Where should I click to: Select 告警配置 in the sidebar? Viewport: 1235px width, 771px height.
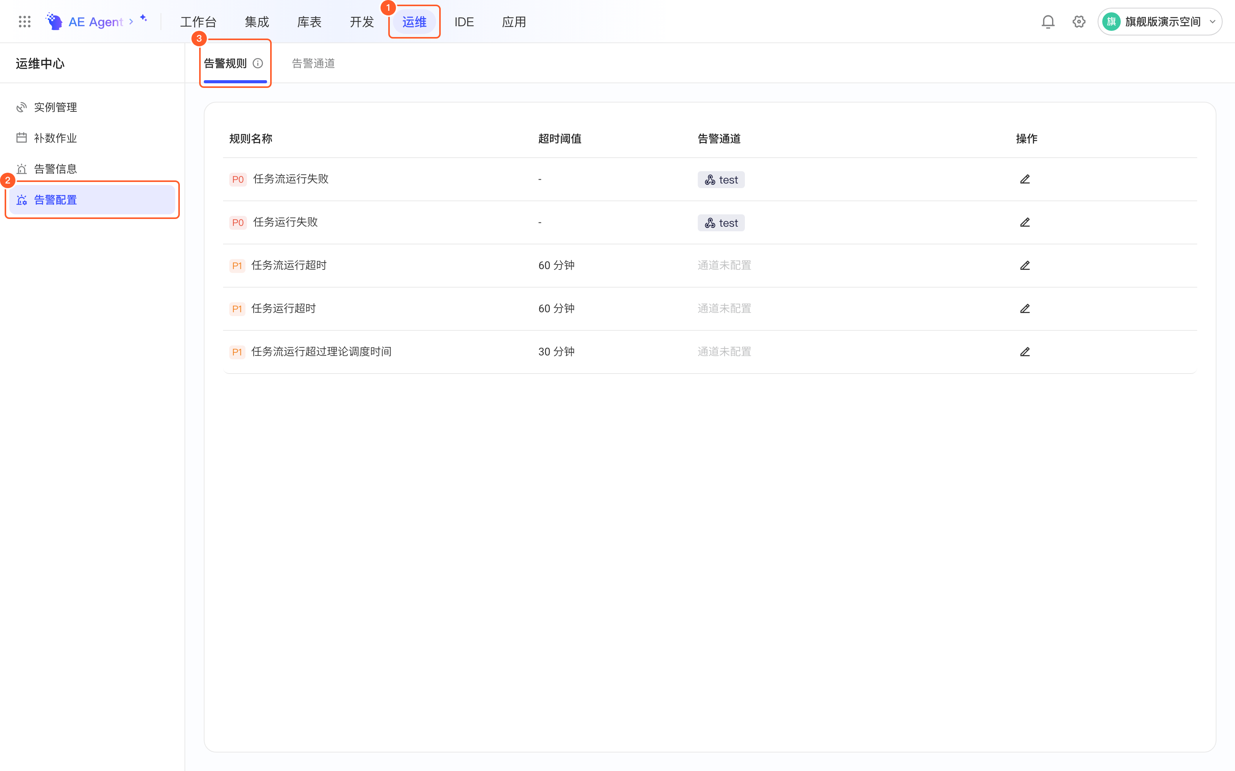tap(92, 200)
